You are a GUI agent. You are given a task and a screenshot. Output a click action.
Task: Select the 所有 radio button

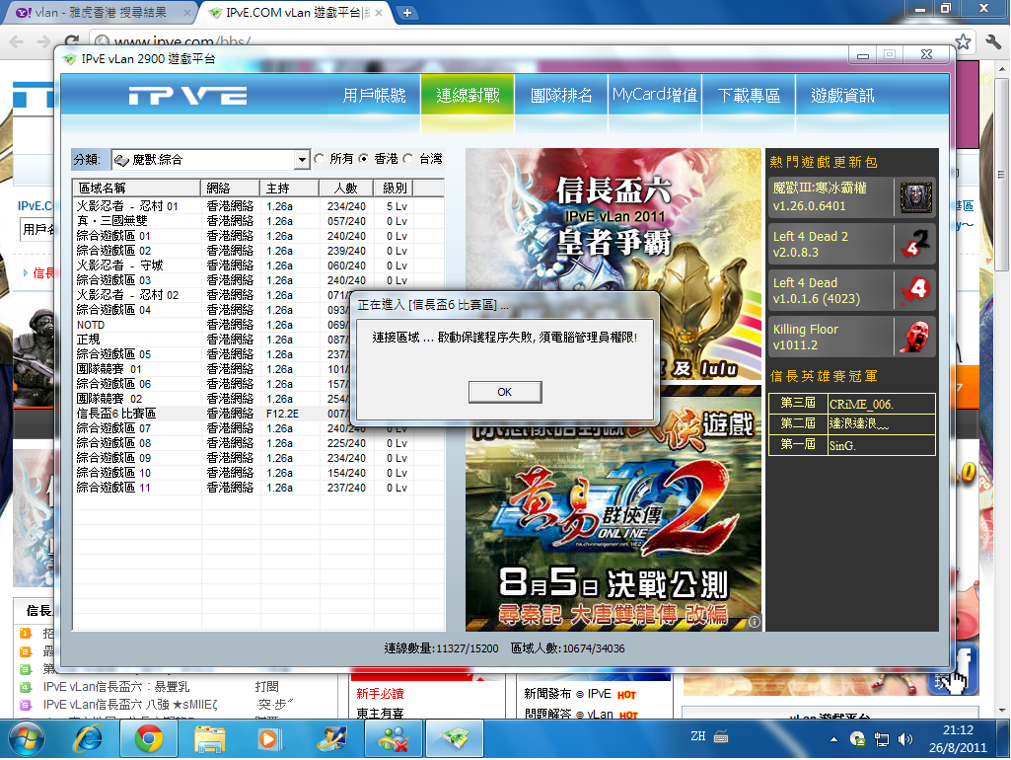[320, 158]
